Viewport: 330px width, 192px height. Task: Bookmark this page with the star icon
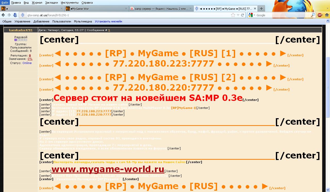click(x=233, y=15)
